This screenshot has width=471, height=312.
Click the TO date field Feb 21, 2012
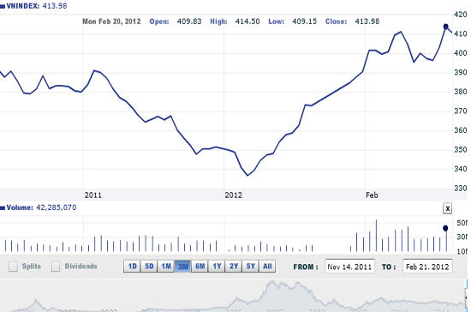pyautogui.click(x=427, y=267)
